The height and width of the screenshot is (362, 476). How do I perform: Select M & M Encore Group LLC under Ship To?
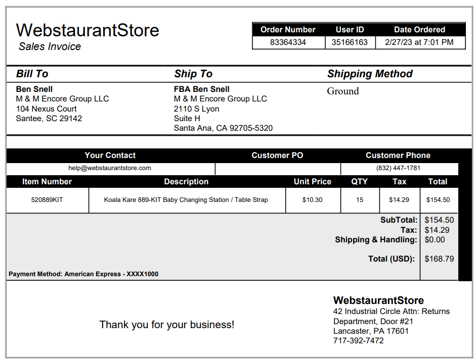click(220, 99)
